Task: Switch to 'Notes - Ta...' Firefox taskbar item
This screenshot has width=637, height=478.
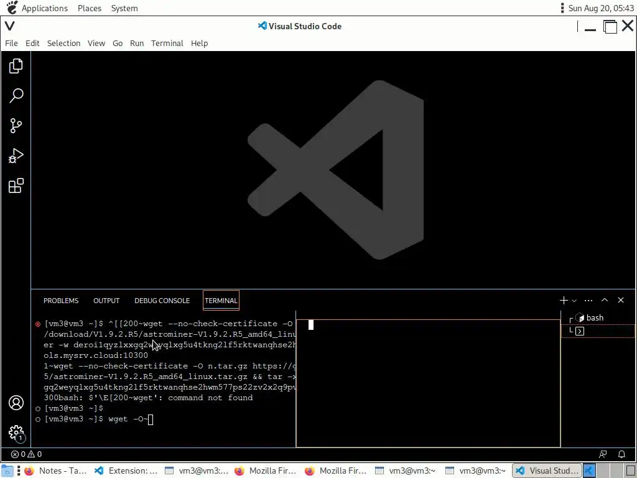Action: coord(55,471)
